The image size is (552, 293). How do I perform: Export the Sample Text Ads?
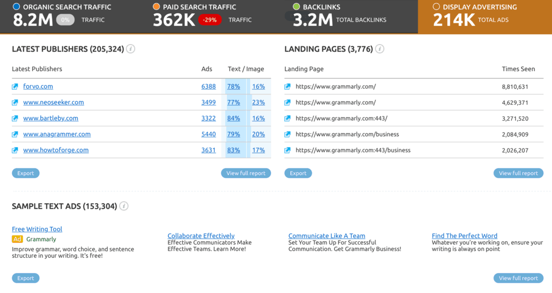(26, 278)
